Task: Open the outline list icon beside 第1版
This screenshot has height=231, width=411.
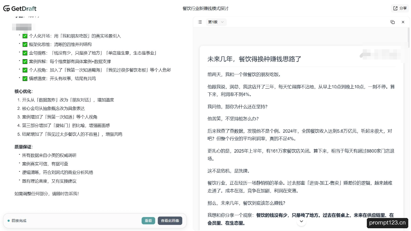Action: [x=200, y=22]
